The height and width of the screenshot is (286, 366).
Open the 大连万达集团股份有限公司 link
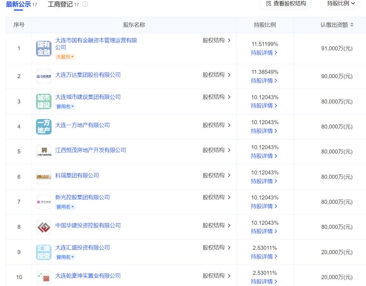click(x=88, y=75)
